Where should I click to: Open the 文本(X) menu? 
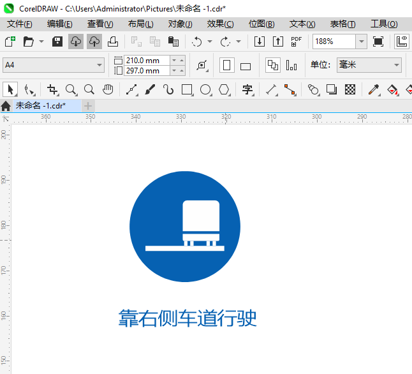(x=302, y=24)
